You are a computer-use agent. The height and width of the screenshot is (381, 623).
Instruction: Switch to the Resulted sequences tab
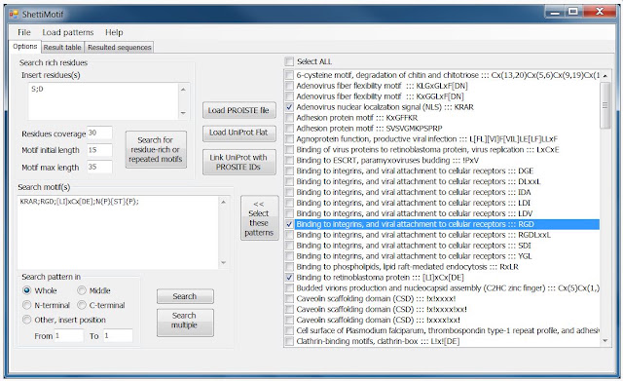(119, 48)
